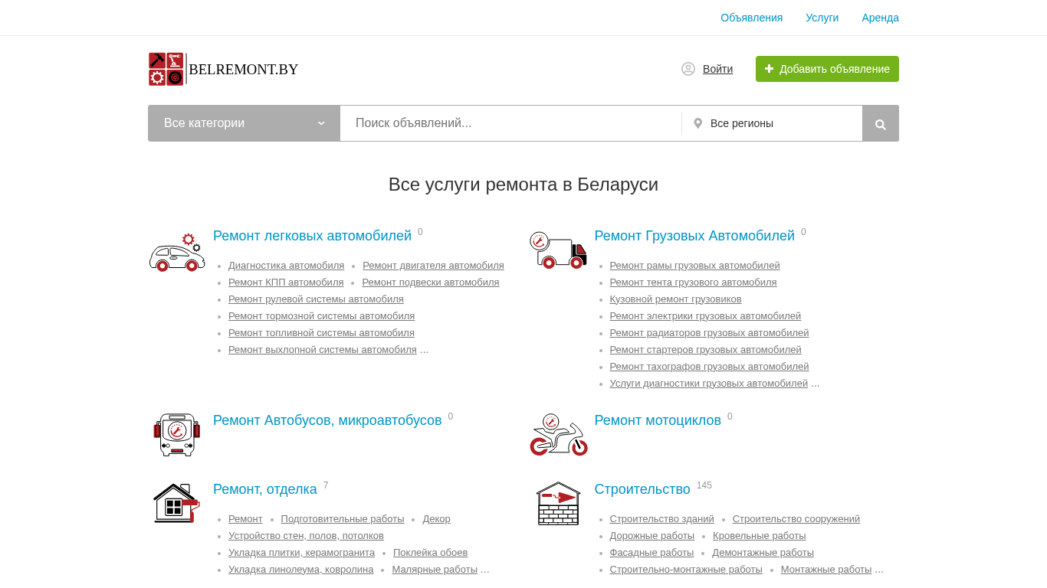Open the 'Все регионы' region selector

tap(772, 123)
